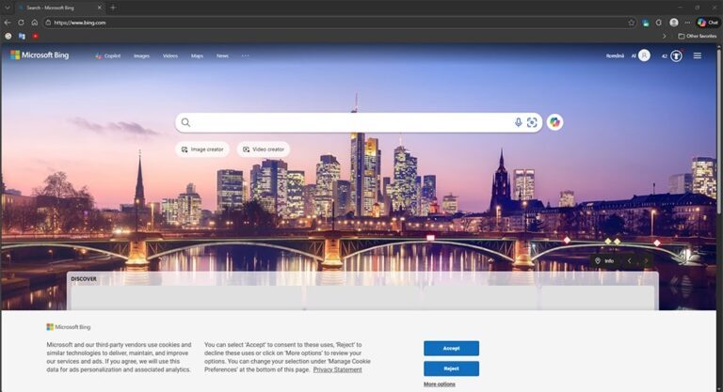View site info lock icon
Screen dimensions: 723x392
(x=48, y=23)
